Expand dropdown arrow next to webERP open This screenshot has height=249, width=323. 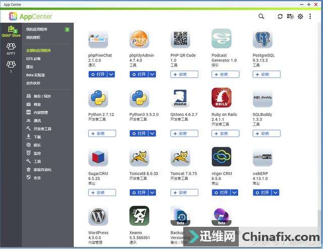(276, 193)
